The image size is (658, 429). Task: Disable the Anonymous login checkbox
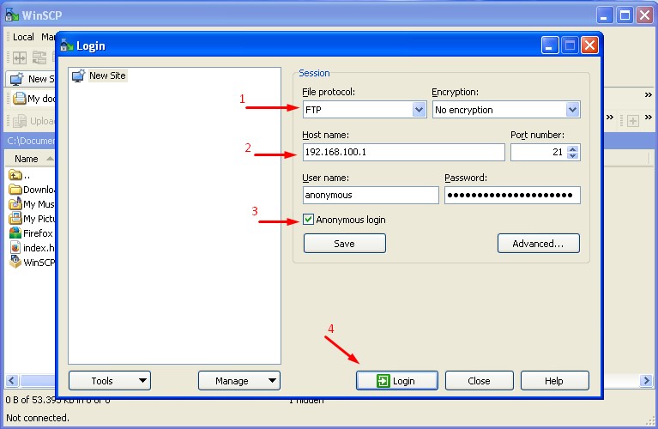[309, 221]
